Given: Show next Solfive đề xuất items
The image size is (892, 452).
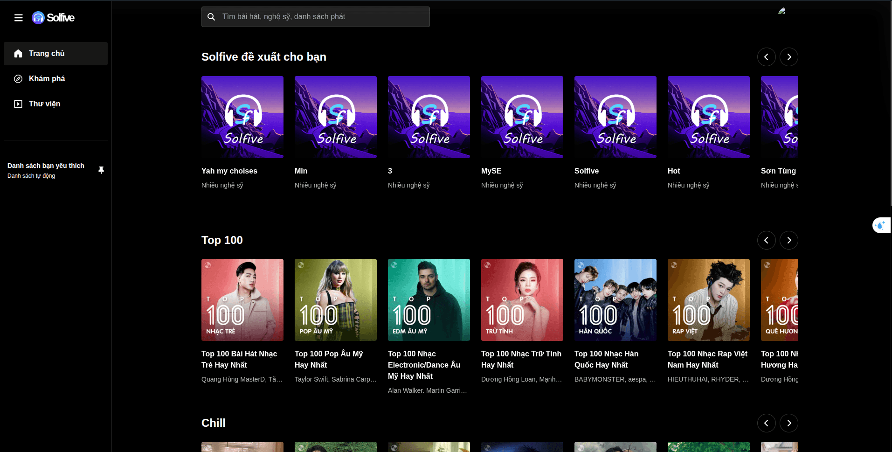Looking at the screenshot, I should pos(789,57).
